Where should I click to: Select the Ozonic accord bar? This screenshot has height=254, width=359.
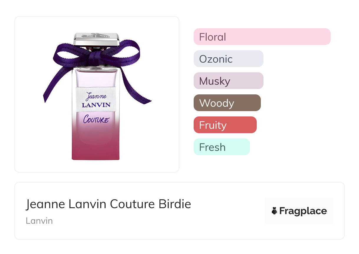click(228, 59)
